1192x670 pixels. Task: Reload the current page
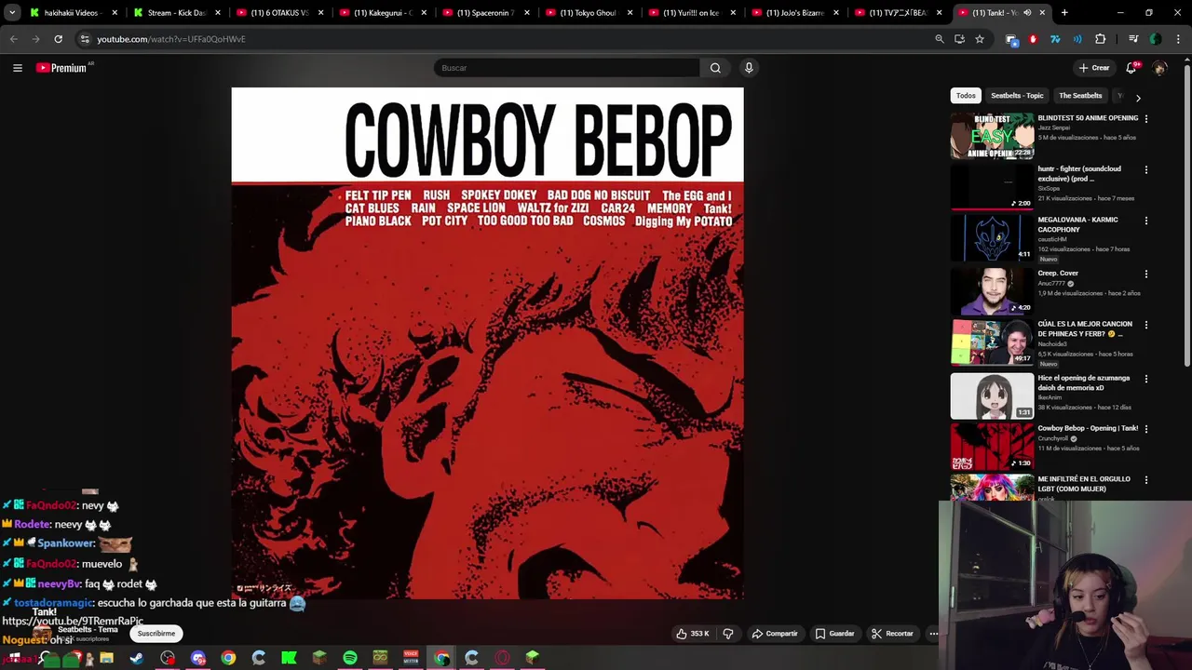click(x=58, y=39)
